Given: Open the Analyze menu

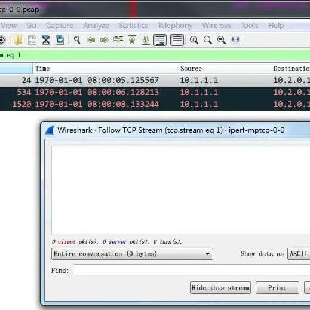Looking at the screenshot, I should pyautogui.click(x=96, y=26).
